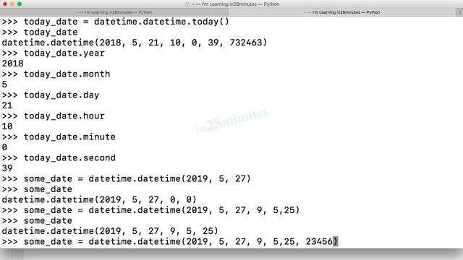Maximize the terminal with green button

20,4
